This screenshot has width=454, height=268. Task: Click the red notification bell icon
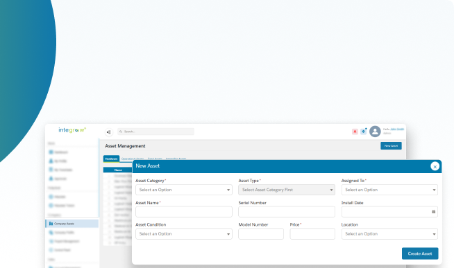coord(355,132)
